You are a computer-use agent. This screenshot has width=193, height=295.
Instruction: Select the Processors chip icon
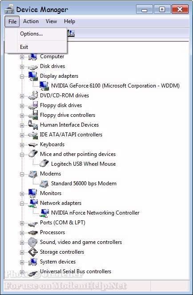coord(33,232)
